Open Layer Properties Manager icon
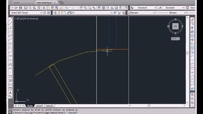 pyautogui.click(x=55, y=13)
